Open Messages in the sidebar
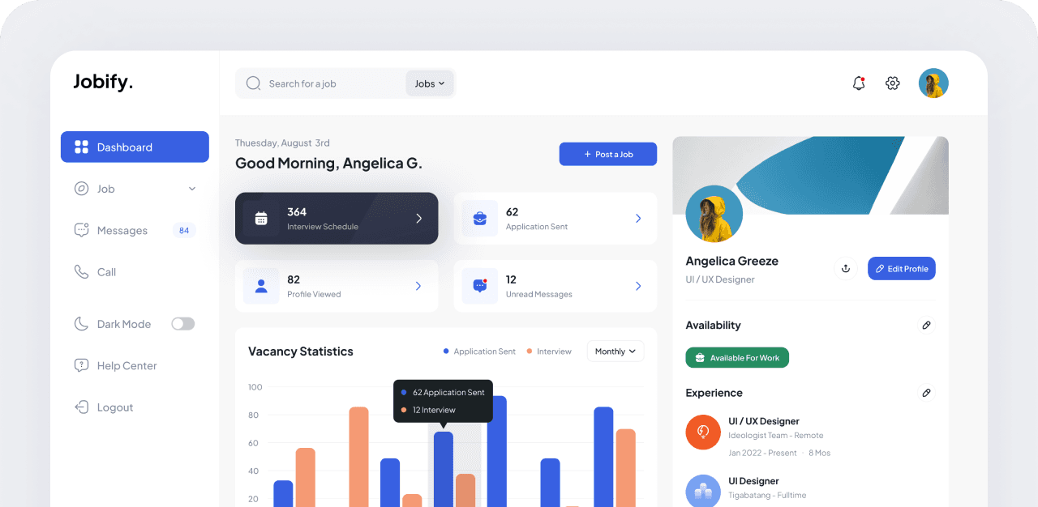1038x507 pixels. click(x=122, y=231)
